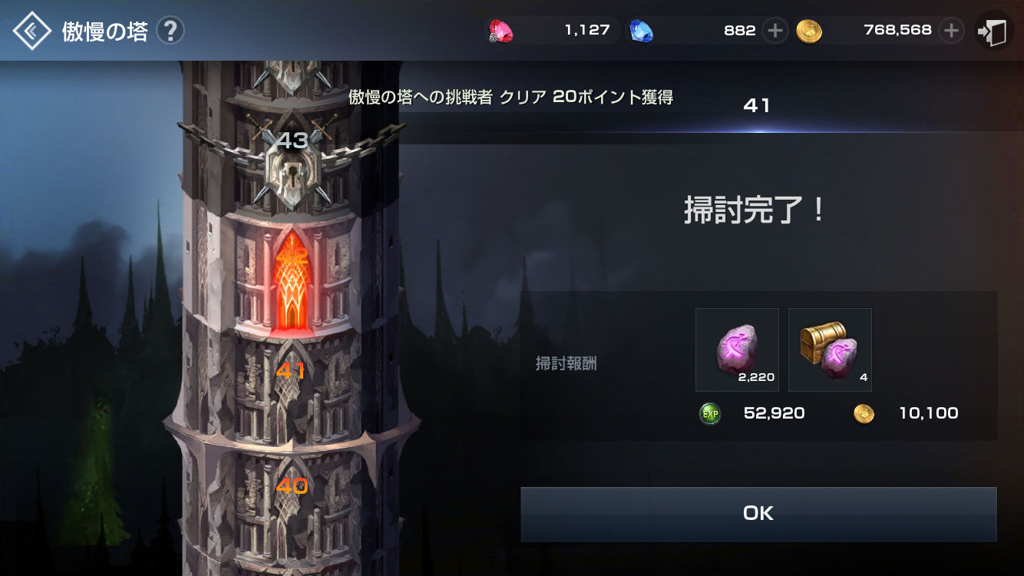The width and height of the screenshot is (1024, 576).
Task: Tap the green EXP icon
Action: (x=710, y=414)
